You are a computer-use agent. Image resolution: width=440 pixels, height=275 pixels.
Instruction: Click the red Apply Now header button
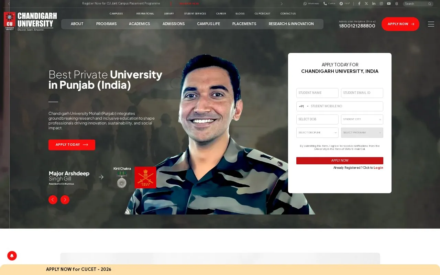coord(400,24)
